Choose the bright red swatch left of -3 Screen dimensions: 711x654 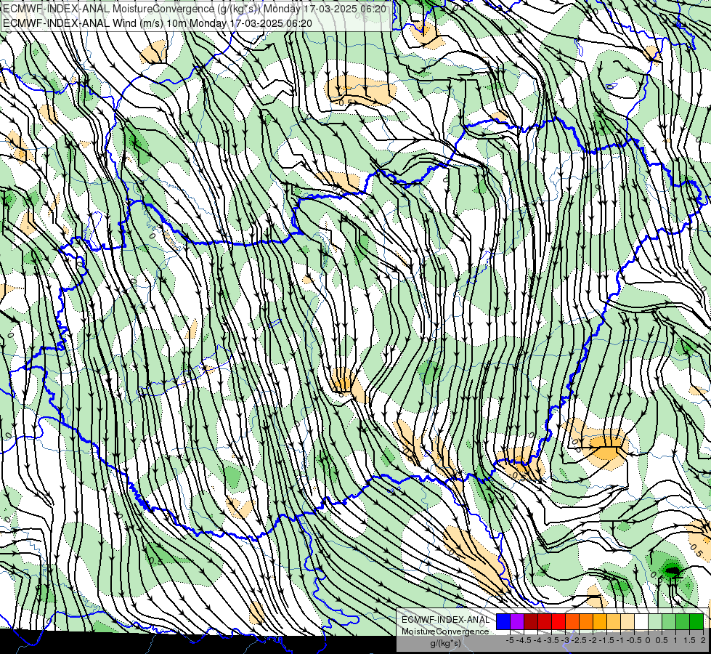tap(558, 622)
